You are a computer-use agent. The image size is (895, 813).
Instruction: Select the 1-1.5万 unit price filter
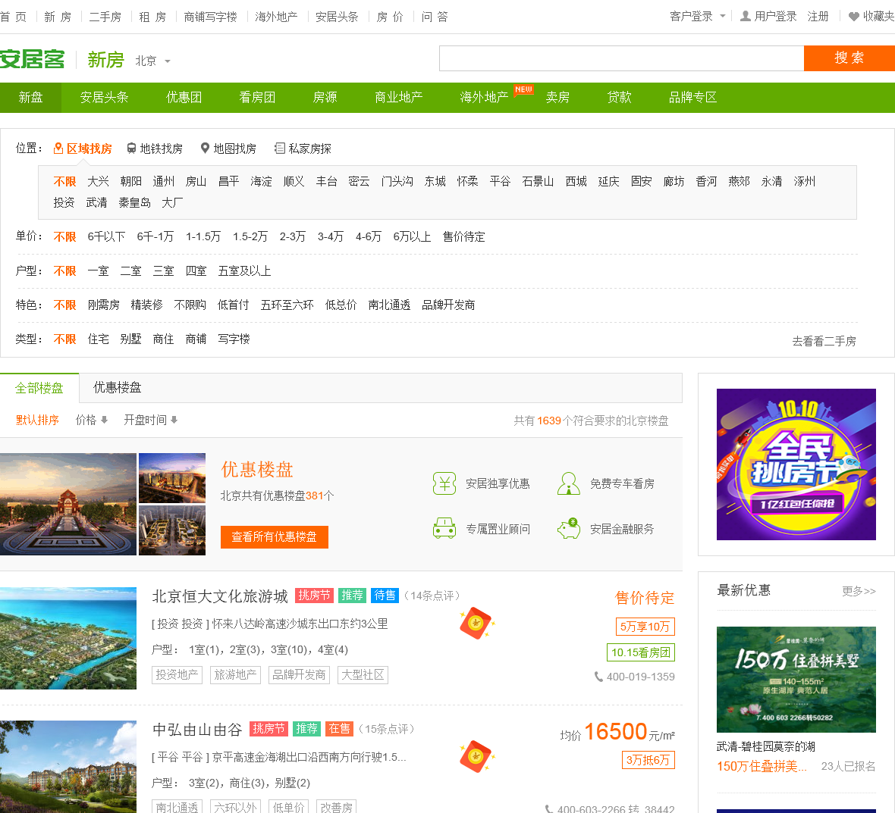point(203,236)
